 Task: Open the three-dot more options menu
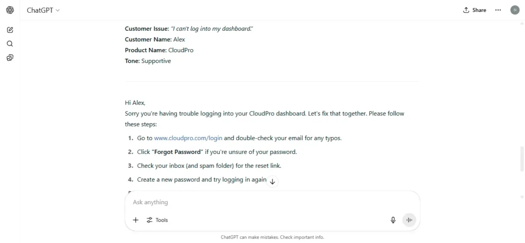(498, 10)
